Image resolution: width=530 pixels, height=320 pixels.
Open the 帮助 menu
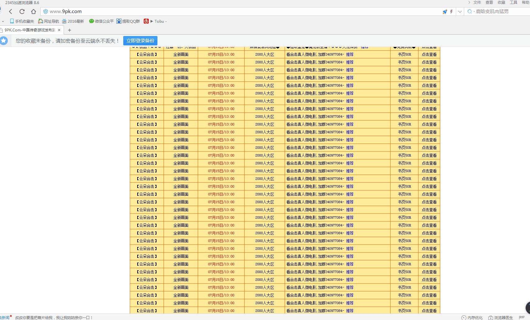tap(526, 2)
